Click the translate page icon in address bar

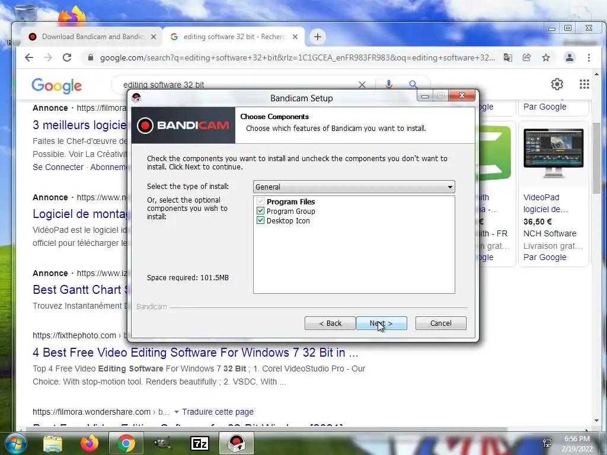507,57
